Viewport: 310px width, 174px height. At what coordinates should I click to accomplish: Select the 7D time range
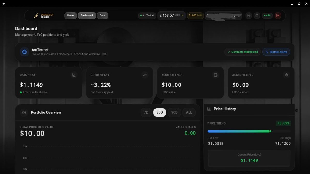[146, 112]
